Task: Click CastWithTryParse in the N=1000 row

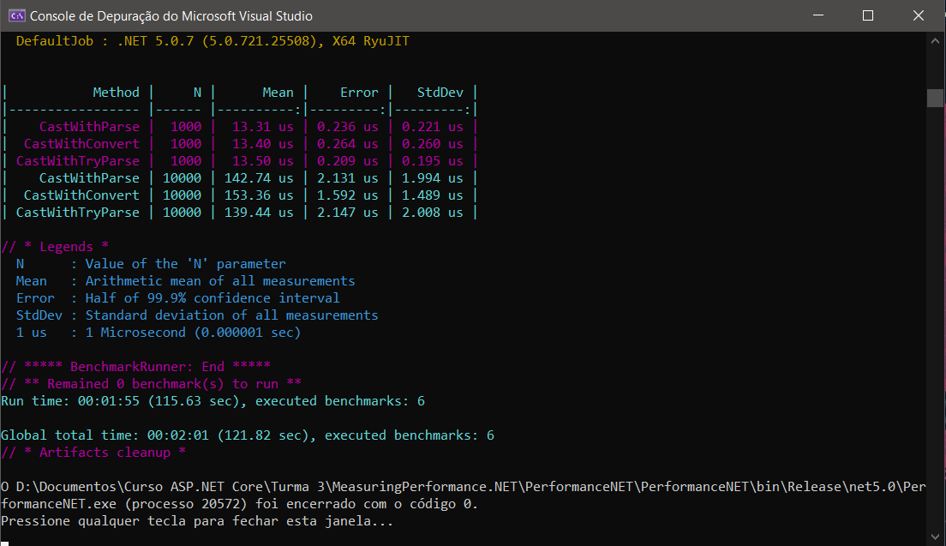Action: pyautogui.click(x=78, y=161)
